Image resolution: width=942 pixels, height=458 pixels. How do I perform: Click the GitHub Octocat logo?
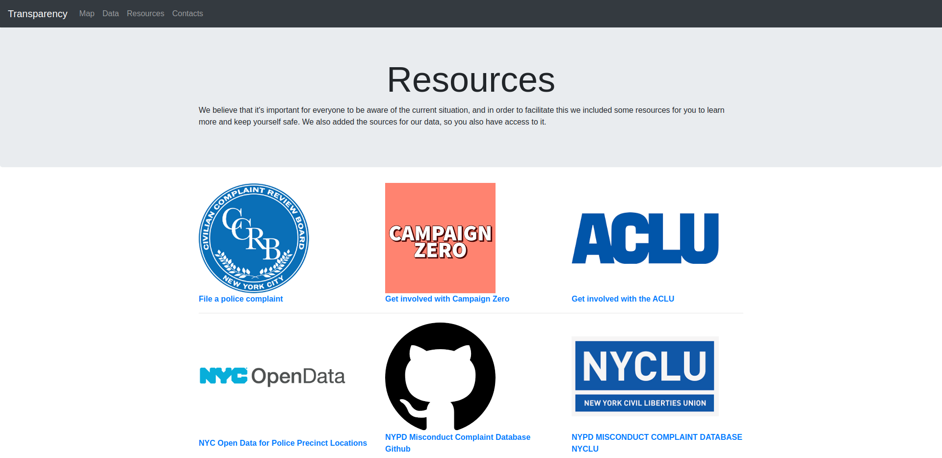pos(440,376)
